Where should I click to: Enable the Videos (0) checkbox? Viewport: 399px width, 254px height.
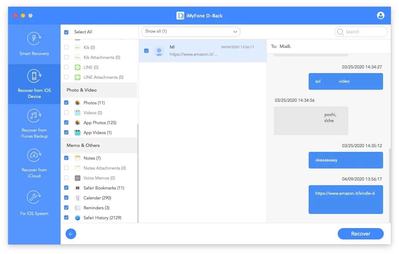(66, 112)
